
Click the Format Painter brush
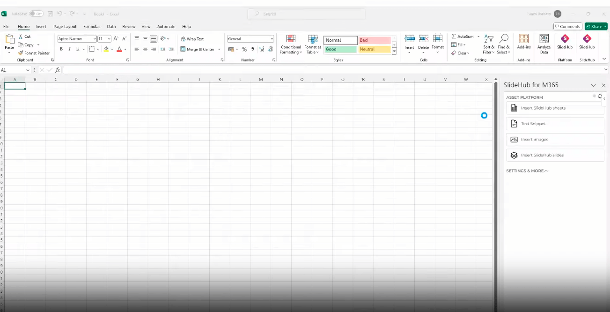tap(21, 53)
